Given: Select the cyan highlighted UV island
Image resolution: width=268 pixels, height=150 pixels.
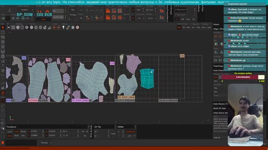Looking at the screenshot, I should click(x=147, y=79).
